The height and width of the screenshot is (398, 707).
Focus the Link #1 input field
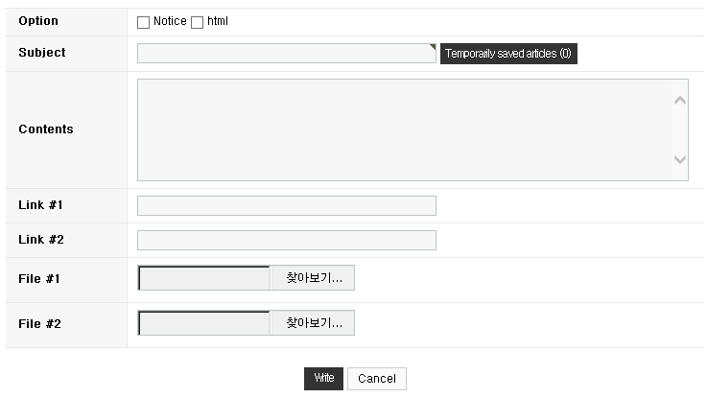click(x=286, y=205)
